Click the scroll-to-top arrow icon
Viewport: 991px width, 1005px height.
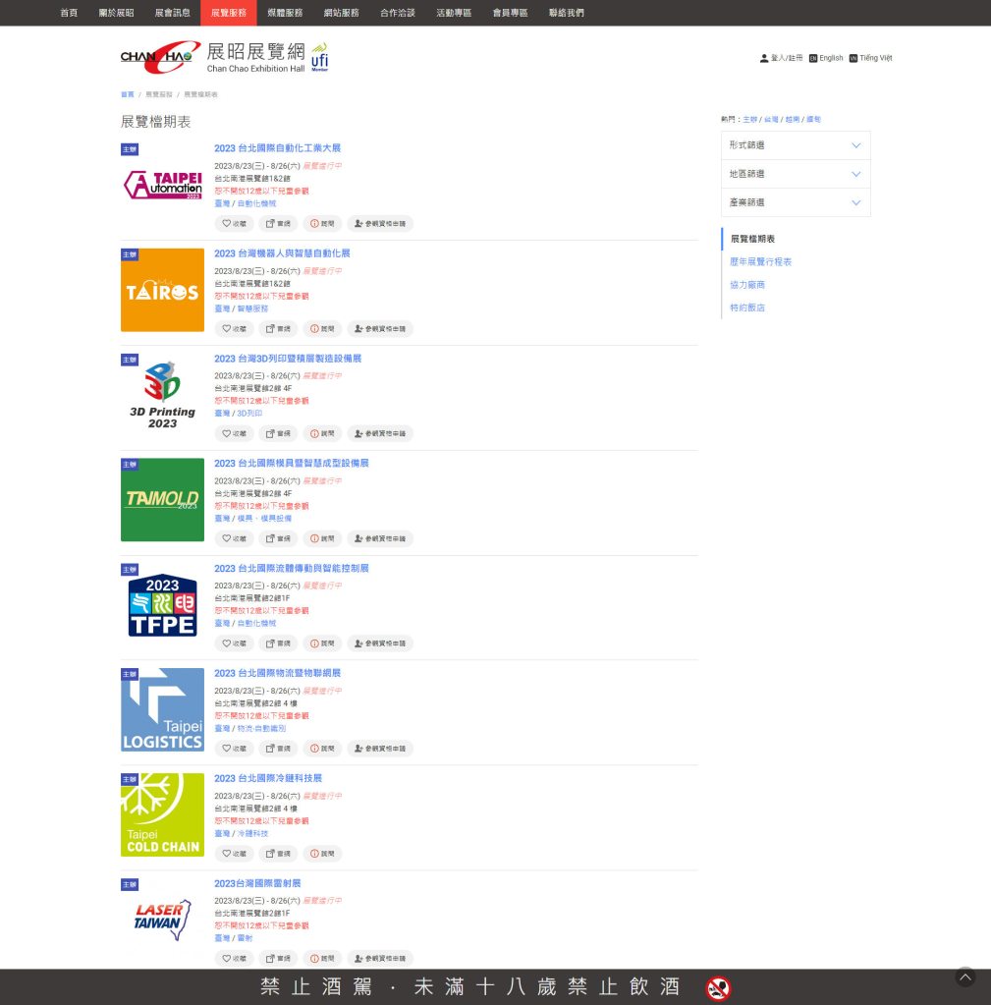coord(965,977)
